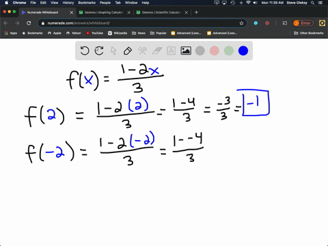Select the eraser tool

point(156,51)
